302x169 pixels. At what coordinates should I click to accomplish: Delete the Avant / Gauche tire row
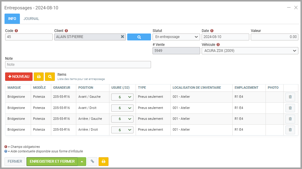pos(290,97)
